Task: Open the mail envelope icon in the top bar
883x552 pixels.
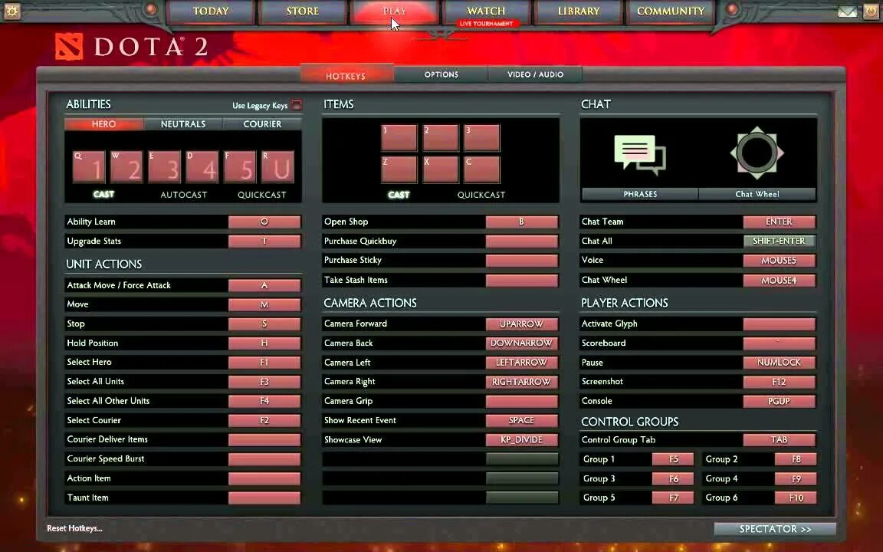Action: click(x=847, y=11)
